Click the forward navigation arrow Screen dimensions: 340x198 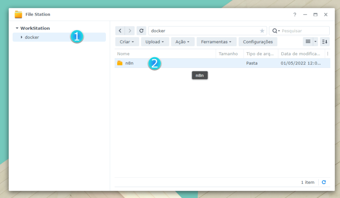click(130, 31)
